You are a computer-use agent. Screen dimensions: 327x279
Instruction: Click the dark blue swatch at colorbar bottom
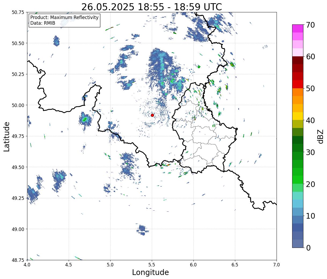pos(298,244)
